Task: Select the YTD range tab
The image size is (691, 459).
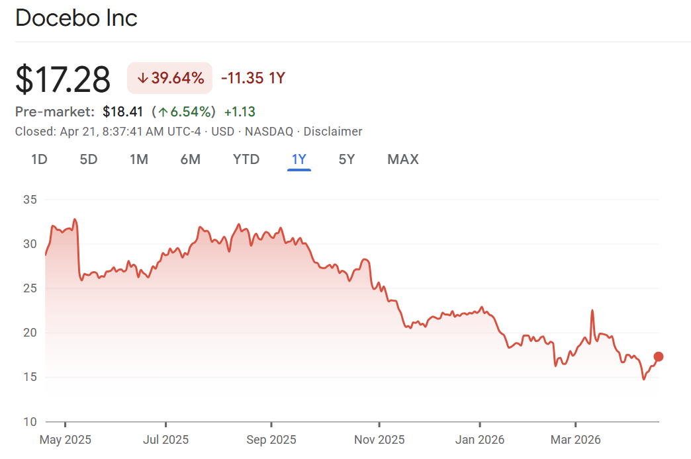Action: pos(246,159)
